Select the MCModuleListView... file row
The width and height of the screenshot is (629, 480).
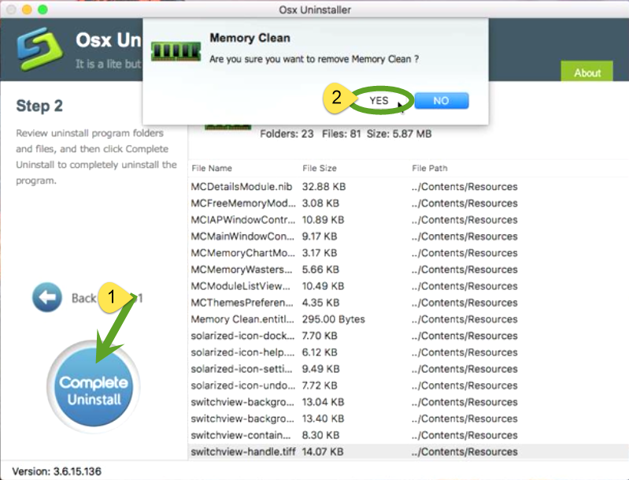tap(409, 286)
